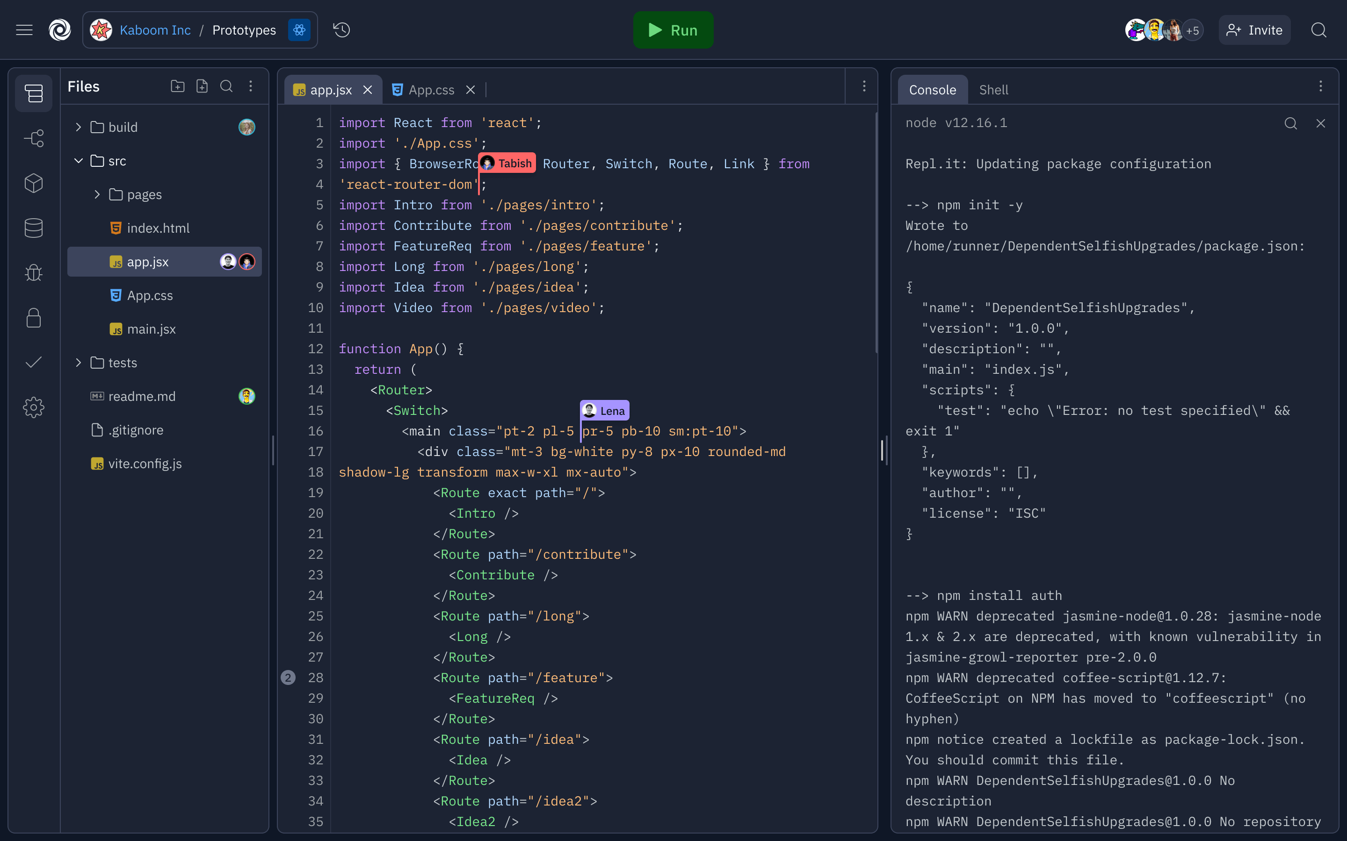
Task: Click the Kaboom Inc project name
Action: coord(154,30)
